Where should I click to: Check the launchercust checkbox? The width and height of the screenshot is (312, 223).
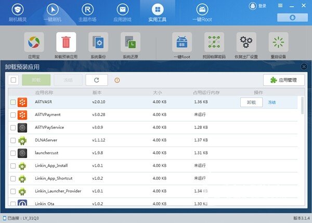coord(13,153)
